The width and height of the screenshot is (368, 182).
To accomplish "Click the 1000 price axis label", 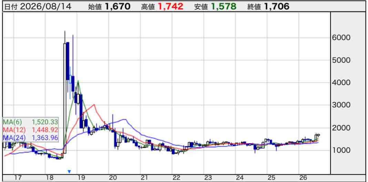I will tap(341, 150).
